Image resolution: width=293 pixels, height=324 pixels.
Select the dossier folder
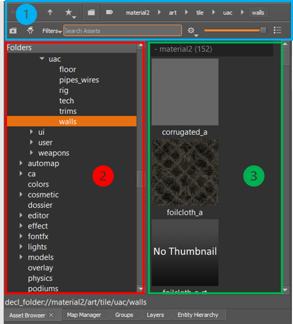(40, 205)
